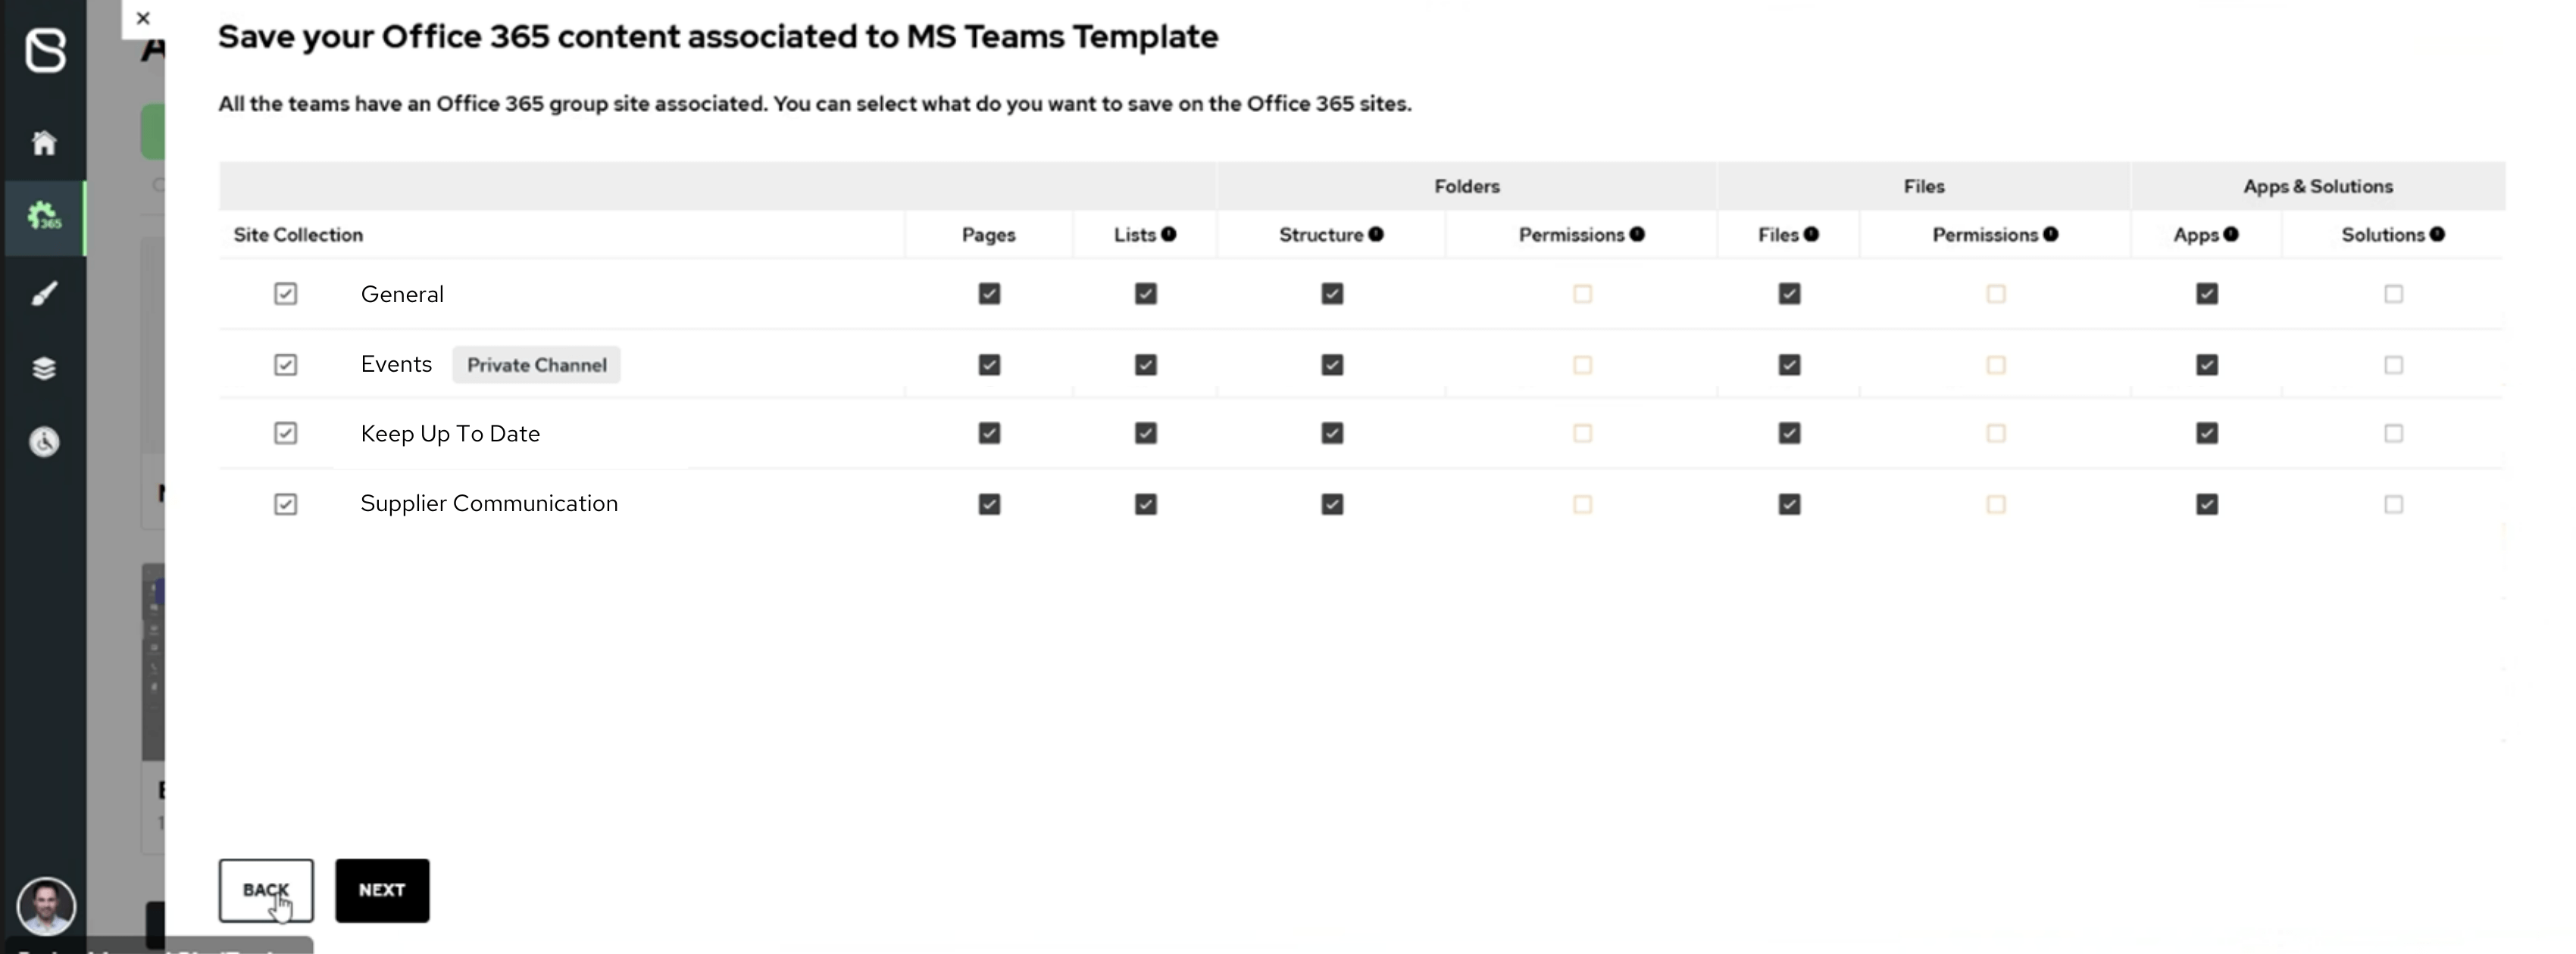This screenshot has height=954, width=2576.
Task: Open the accessibility icon in sidebar
Action: click(x=44, y=441)
